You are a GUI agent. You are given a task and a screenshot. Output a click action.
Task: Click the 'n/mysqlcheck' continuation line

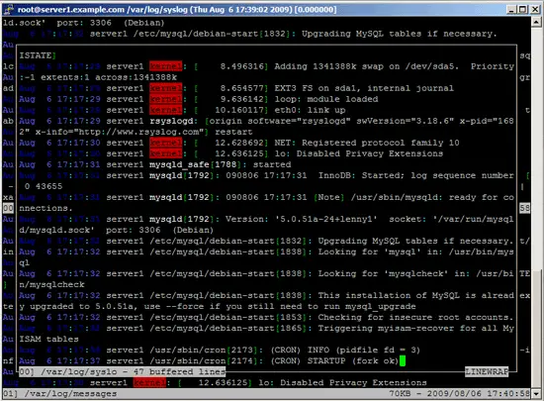[x=51, y=285]
